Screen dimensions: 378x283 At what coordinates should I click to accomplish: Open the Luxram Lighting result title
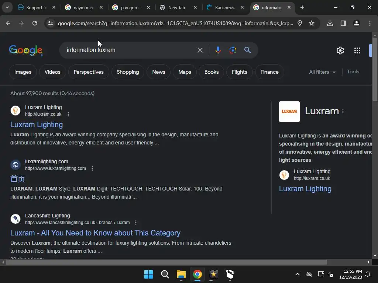(x=37, y=125)
